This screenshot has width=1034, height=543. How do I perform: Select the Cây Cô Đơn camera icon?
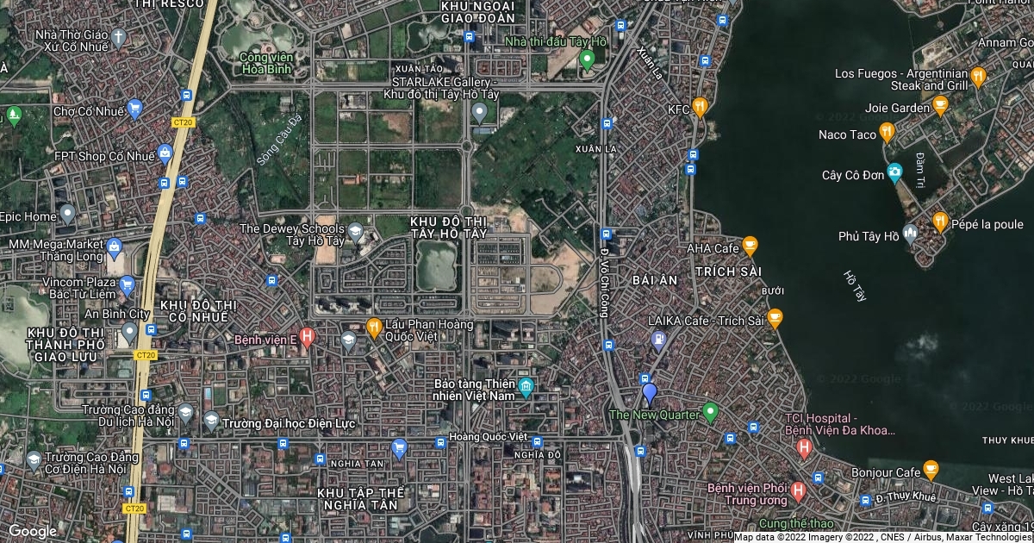[895, 173]
